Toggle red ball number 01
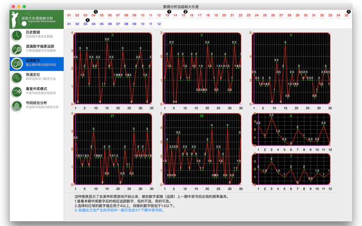This screenshot has width=362, height=226. coord(69,15)
